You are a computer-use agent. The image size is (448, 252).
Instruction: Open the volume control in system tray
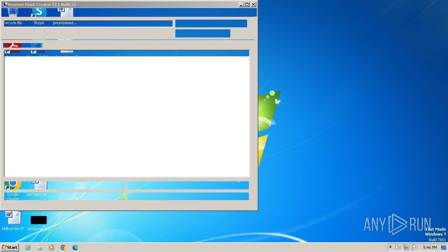[x=398, y=247]
